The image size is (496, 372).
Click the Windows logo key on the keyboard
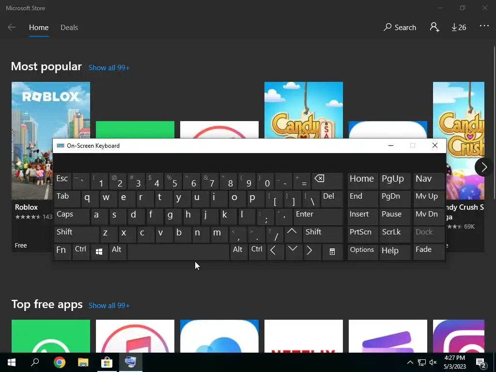click(99, 252)
